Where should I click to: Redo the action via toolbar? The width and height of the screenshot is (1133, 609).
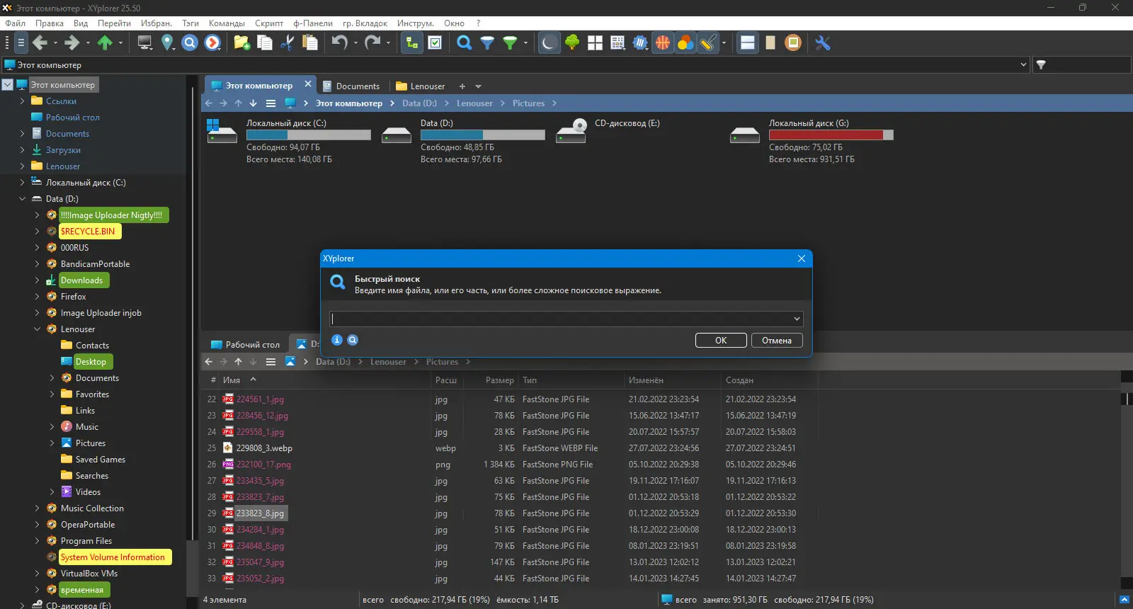(x=372, y=43)
